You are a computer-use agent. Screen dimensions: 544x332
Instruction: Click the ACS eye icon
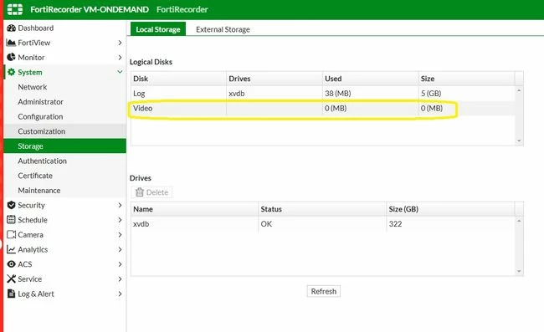tap(11, 264)
